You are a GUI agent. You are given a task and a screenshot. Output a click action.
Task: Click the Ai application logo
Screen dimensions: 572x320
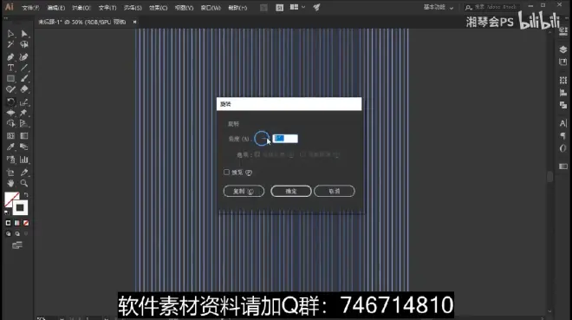coord(10,7)
